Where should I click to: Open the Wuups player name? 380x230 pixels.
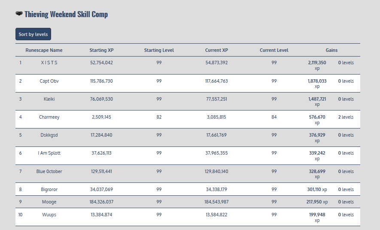(x=49, y=215)
